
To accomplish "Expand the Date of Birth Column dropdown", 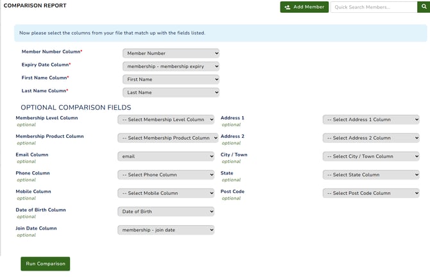I will click(x=166, y=212).
